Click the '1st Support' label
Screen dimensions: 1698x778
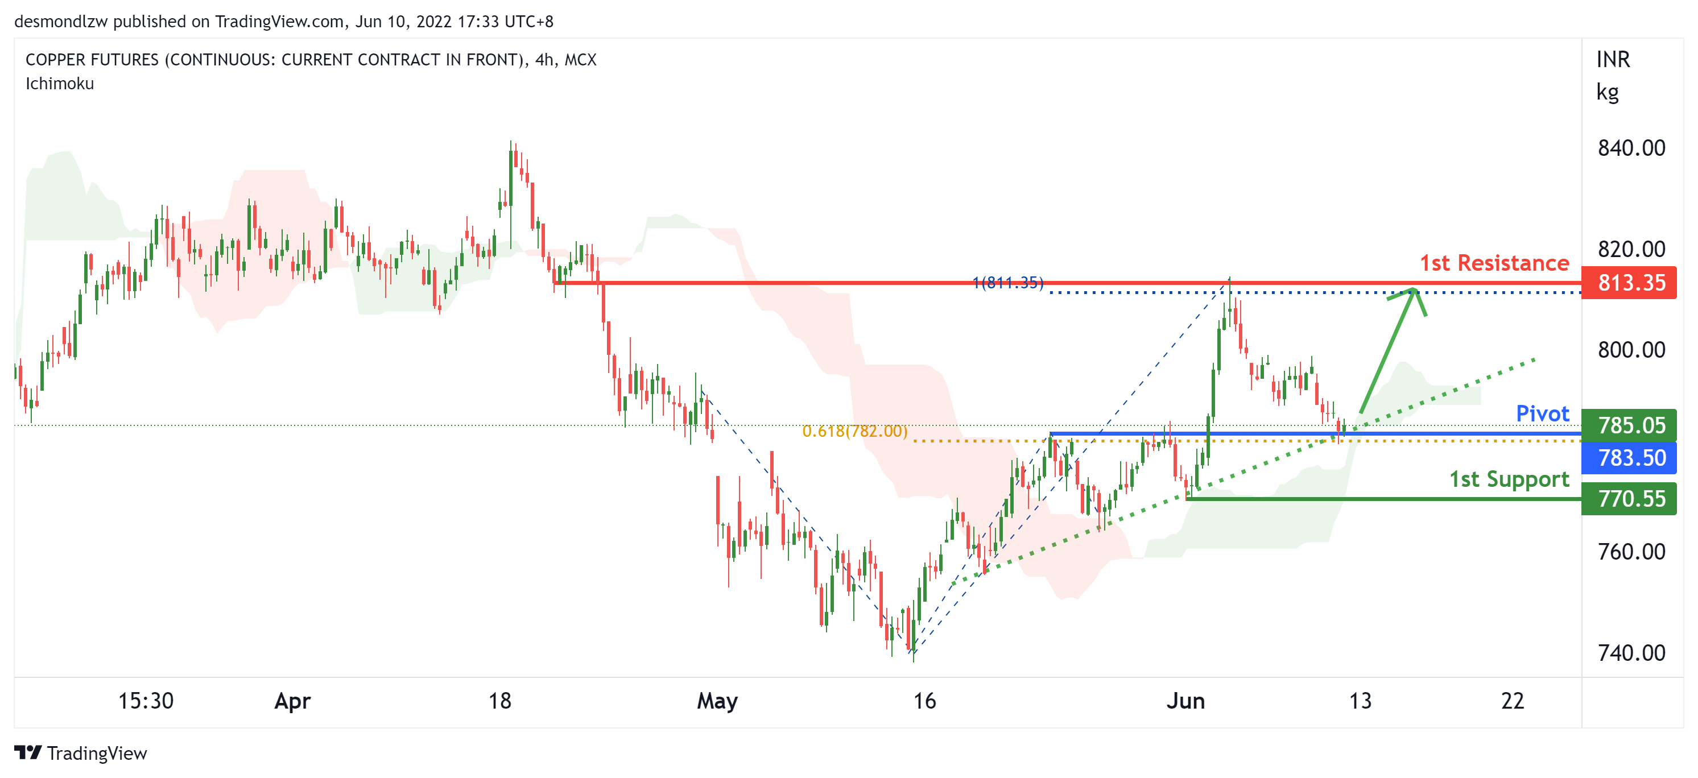[1509, 479]
